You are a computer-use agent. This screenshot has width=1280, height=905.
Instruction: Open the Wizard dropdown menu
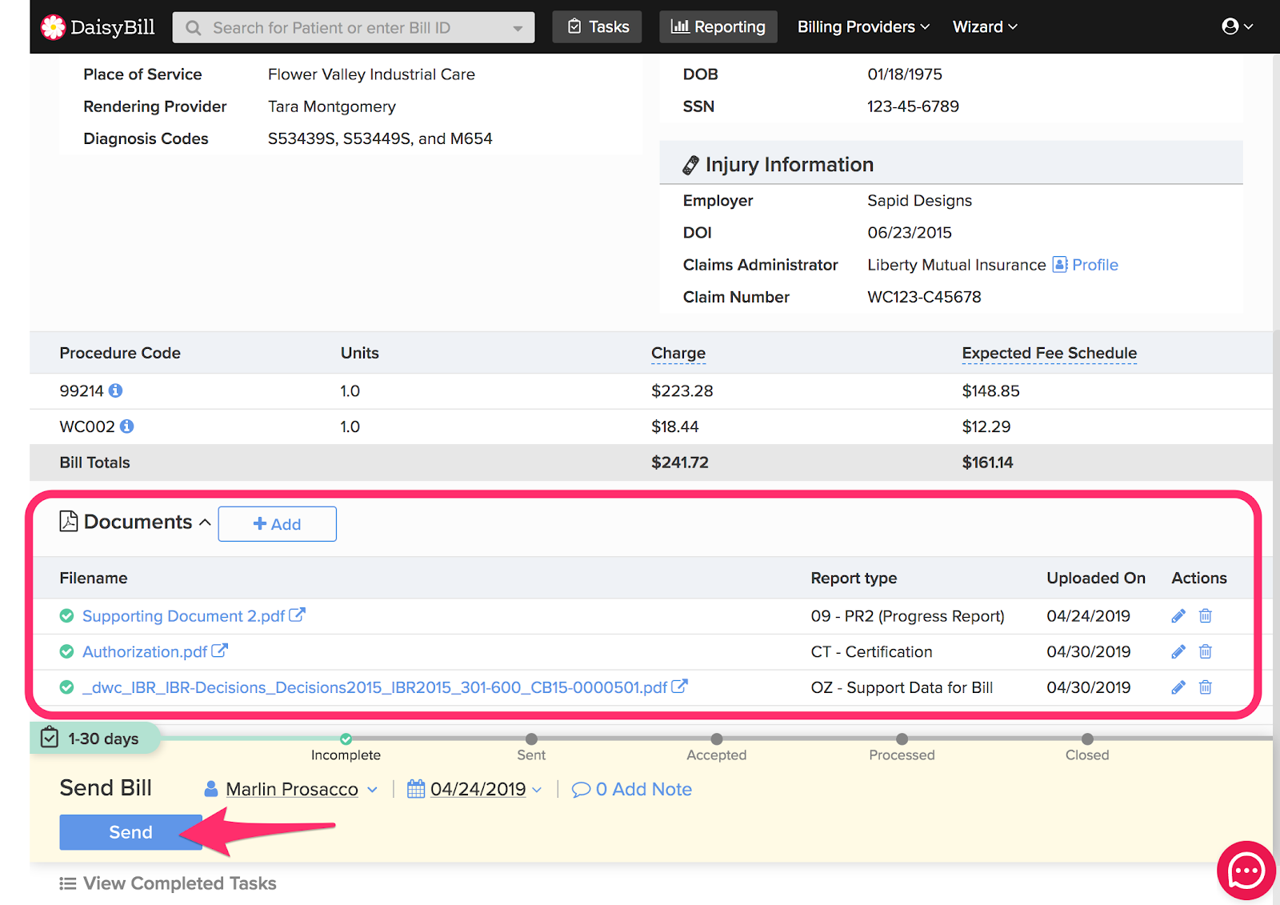tap(985, 27)
